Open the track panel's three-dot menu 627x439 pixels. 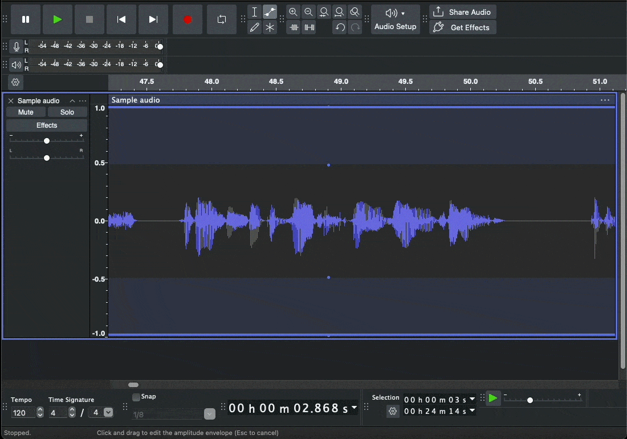[x=83, y=101]
